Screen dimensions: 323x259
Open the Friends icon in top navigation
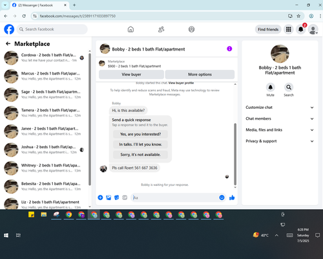click(x=161, y=29)
